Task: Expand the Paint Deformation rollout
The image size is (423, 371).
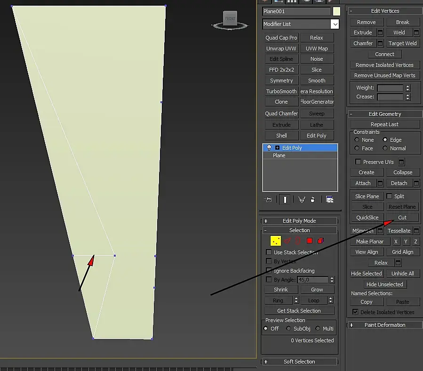Action: [x=384, y=325]
